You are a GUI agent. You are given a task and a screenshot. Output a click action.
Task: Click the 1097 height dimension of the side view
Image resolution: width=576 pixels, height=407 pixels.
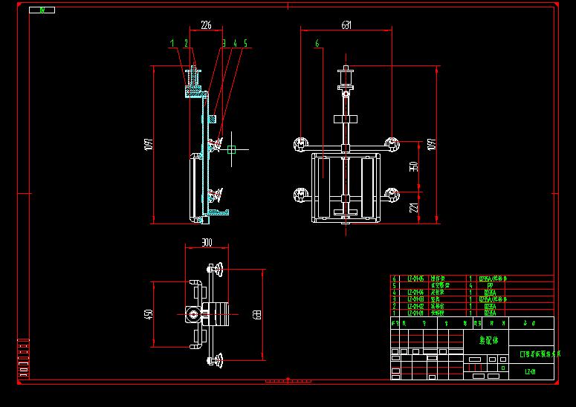pyautogui.click(x=149, y=145)
